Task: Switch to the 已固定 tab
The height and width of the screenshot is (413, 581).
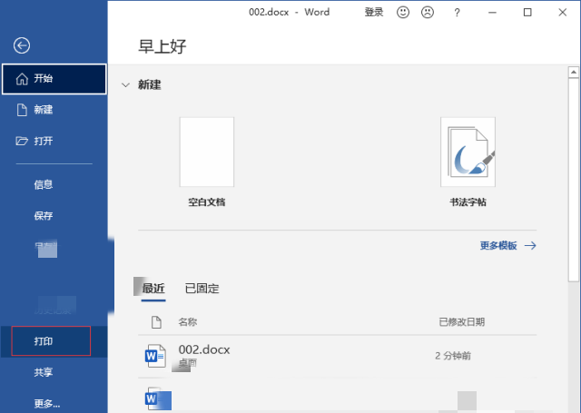Action: (x=202, y=289)
